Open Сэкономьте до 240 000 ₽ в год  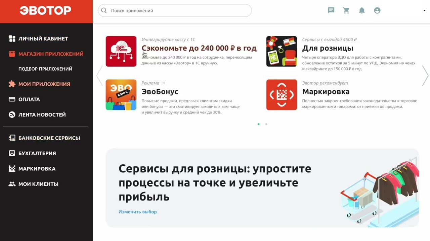coord(199,48)
